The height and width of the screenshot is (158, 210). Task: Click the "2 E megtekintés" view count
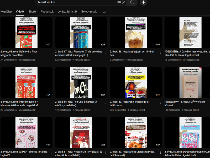[117, 60]
